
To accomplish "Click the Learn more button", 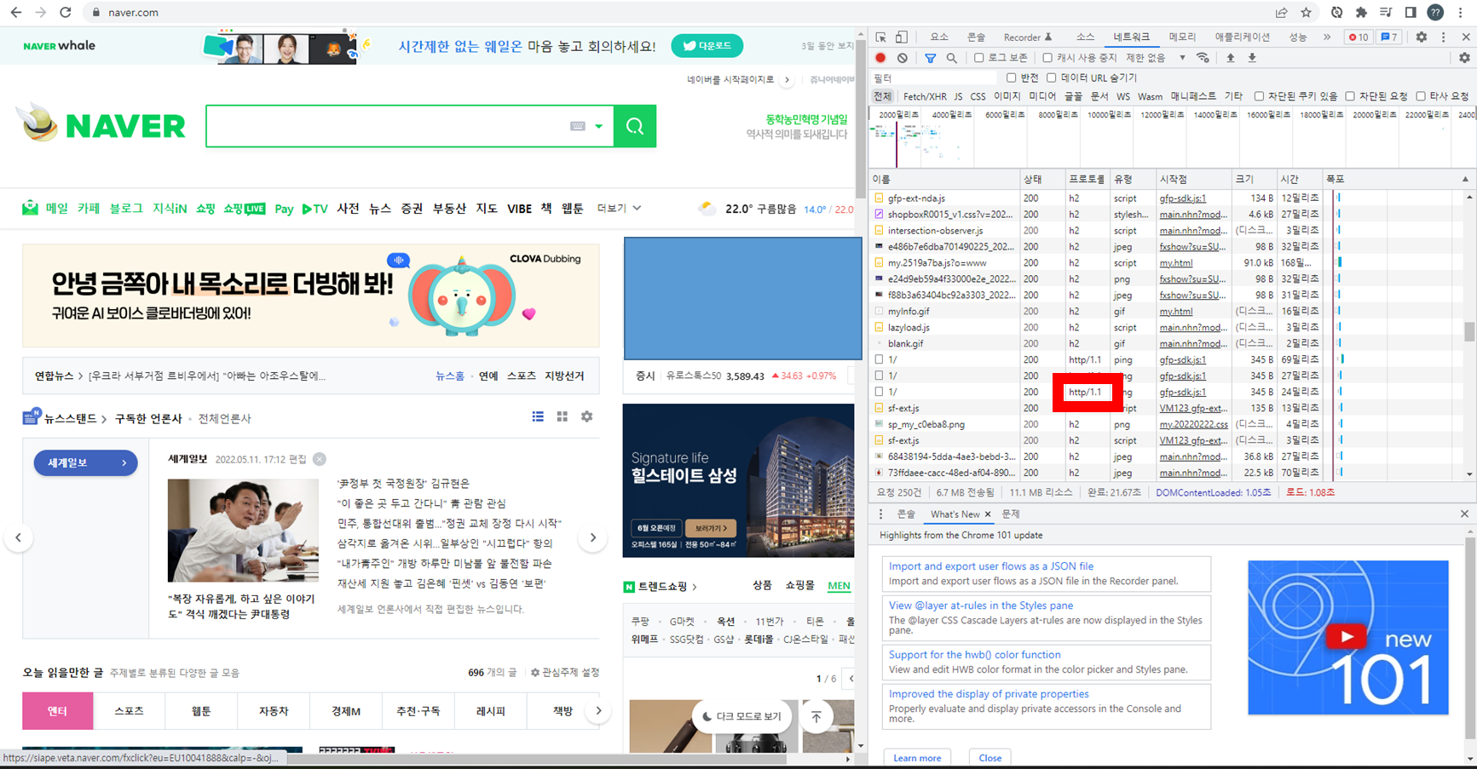I will pos(917,758).
